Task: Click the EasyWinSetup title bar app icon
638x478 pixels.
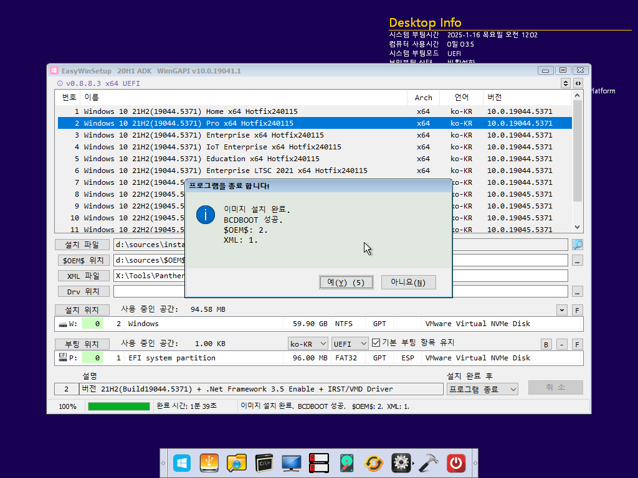Action: point(54,71)
